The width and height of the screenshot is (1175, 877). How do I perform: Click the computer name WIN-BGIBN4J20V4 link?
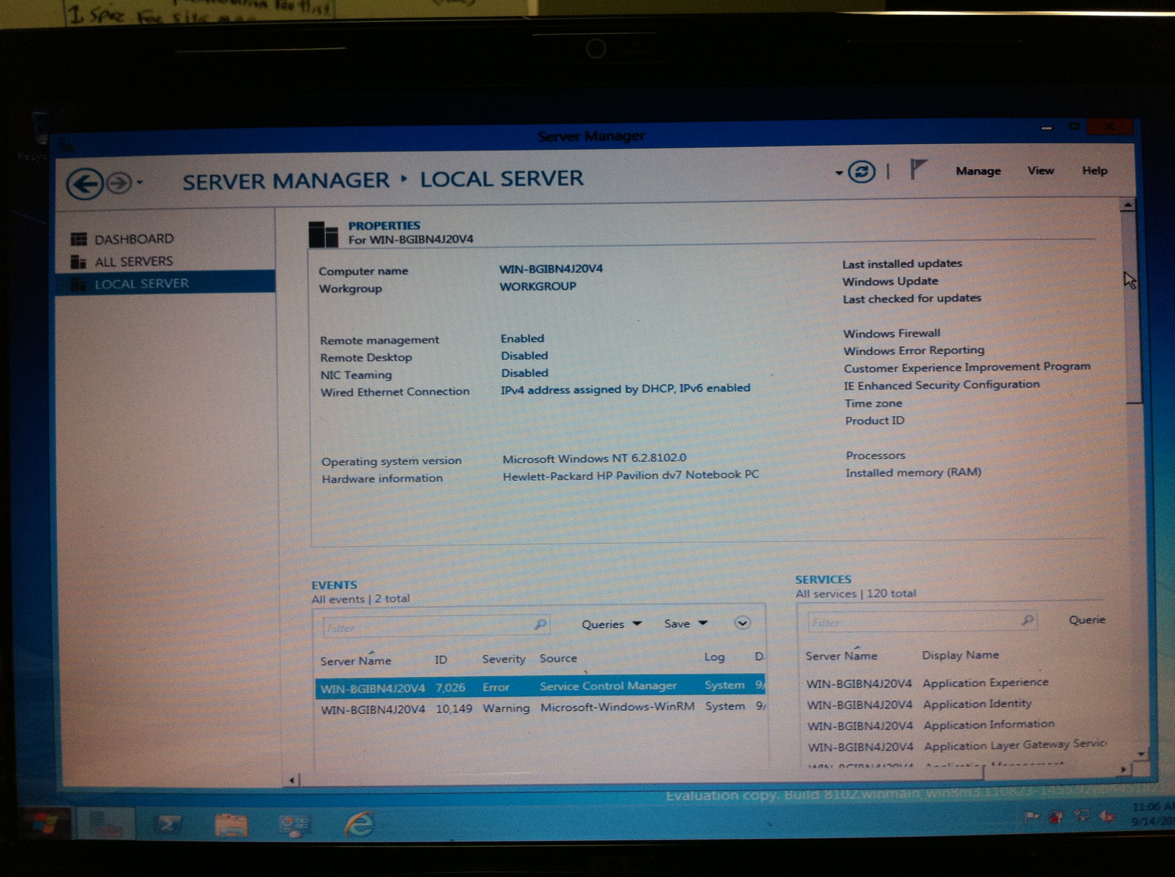[550, 269]
